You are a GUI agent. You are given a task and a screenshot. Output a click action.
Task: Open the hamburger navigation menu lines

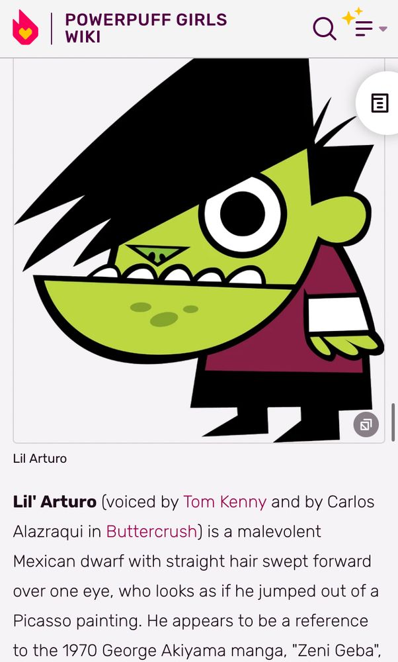(x=364, y=28)
